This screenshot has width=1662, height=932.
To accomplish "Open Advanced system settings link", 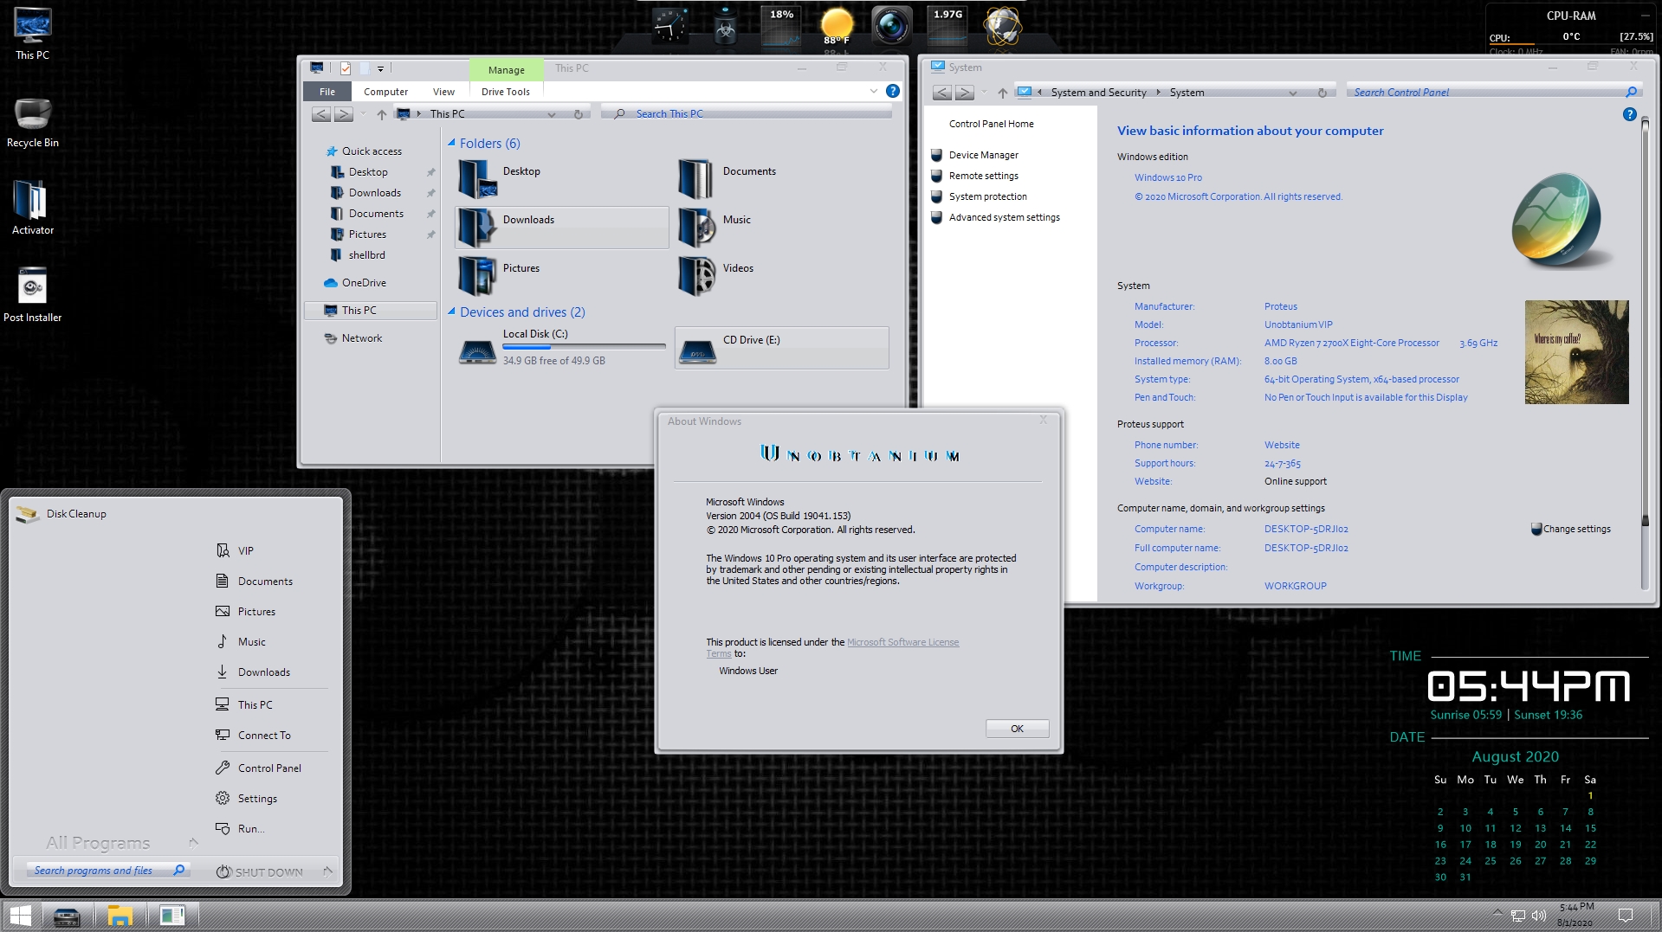I will coord(1004,217).
